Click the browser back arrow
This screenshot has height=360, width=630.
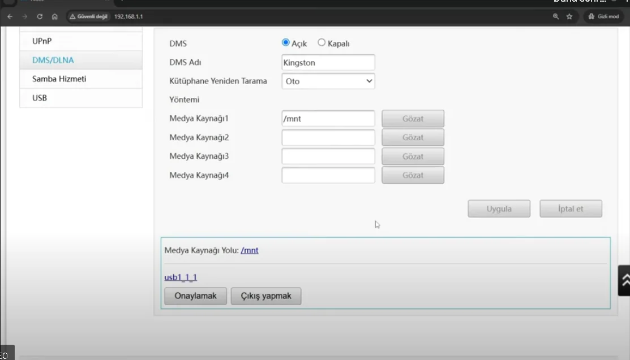[x=10, y=16]
